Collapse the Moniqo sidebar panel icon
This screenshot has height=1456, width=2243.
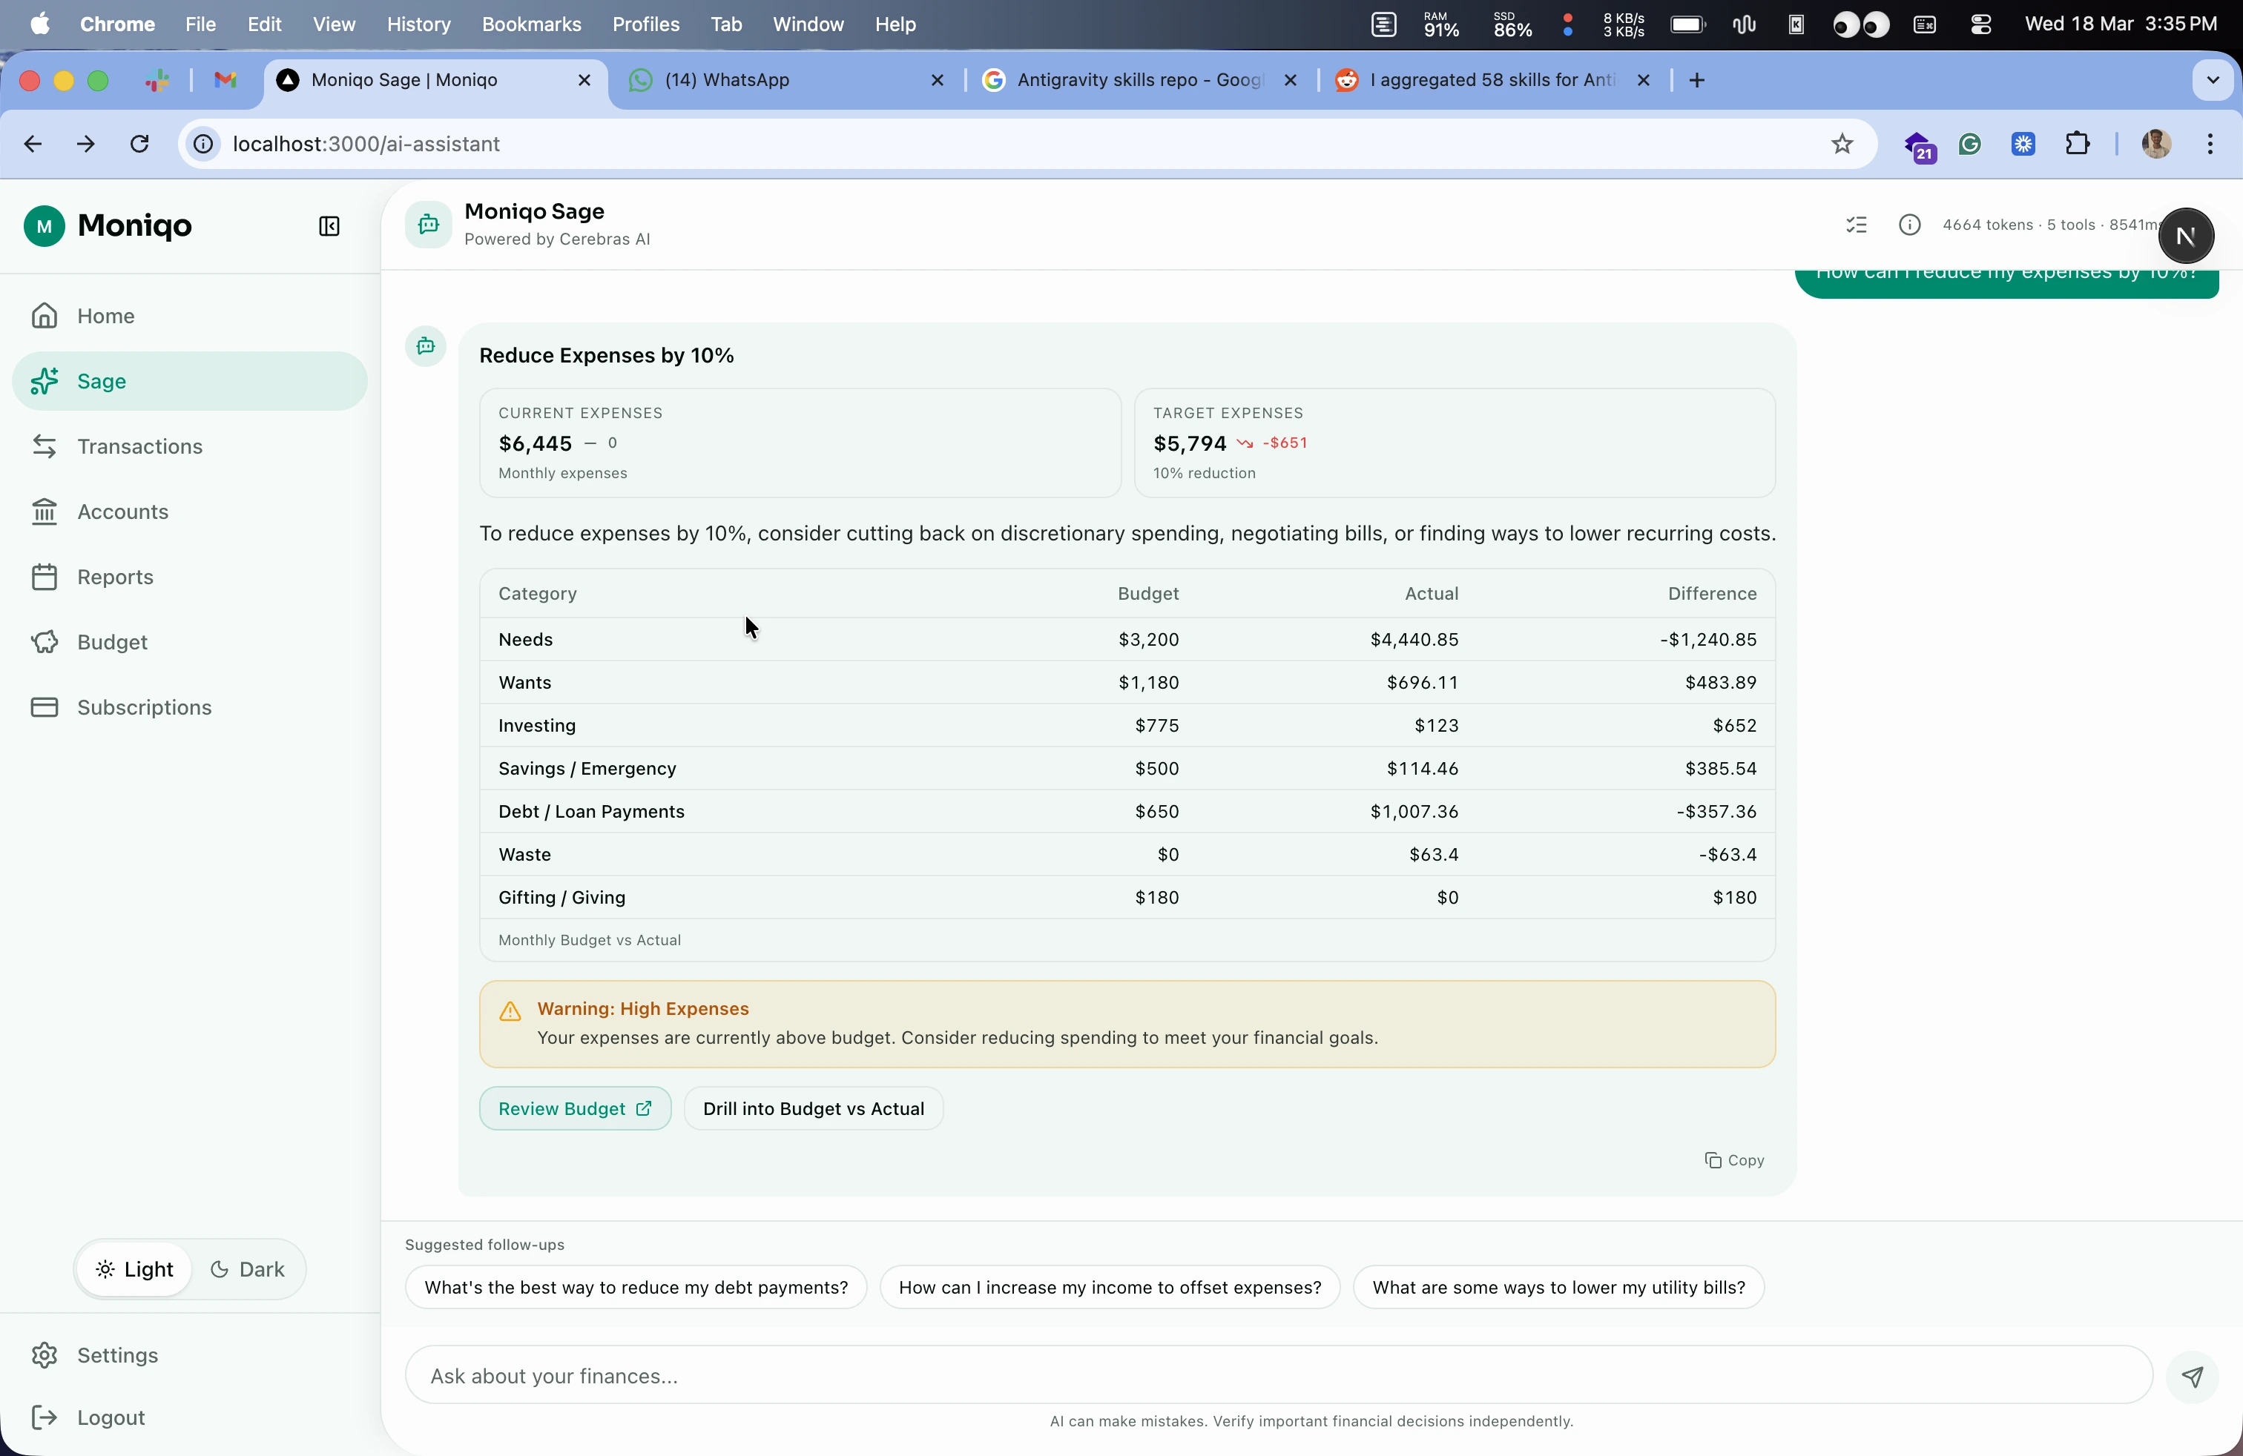coord(329,226)
